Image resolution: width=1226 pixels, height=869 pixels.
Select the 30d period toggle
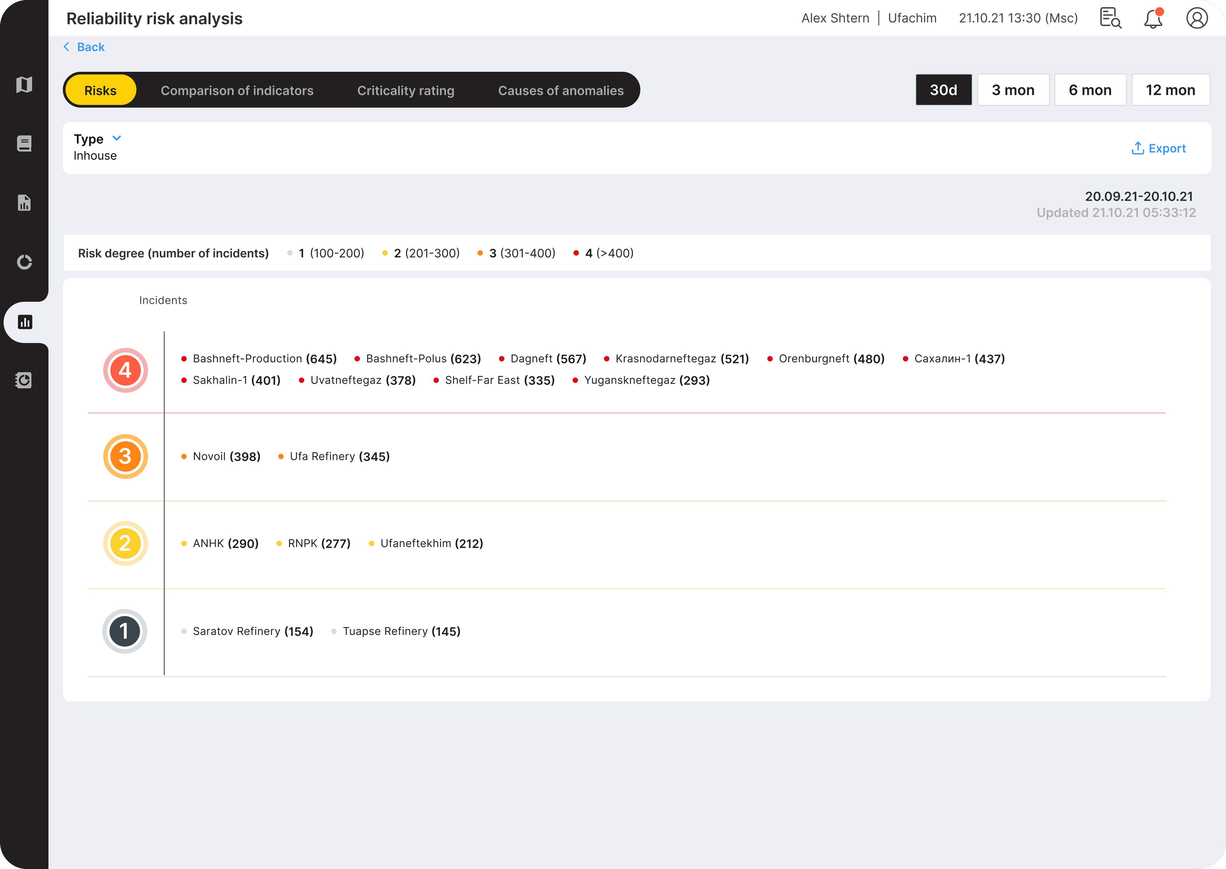point(943,90)
